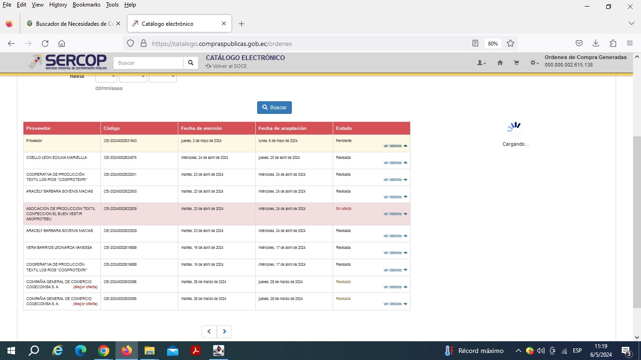The image size is (641, 360).
Task: Open the shopping cart icon
Action: (516, 63)
